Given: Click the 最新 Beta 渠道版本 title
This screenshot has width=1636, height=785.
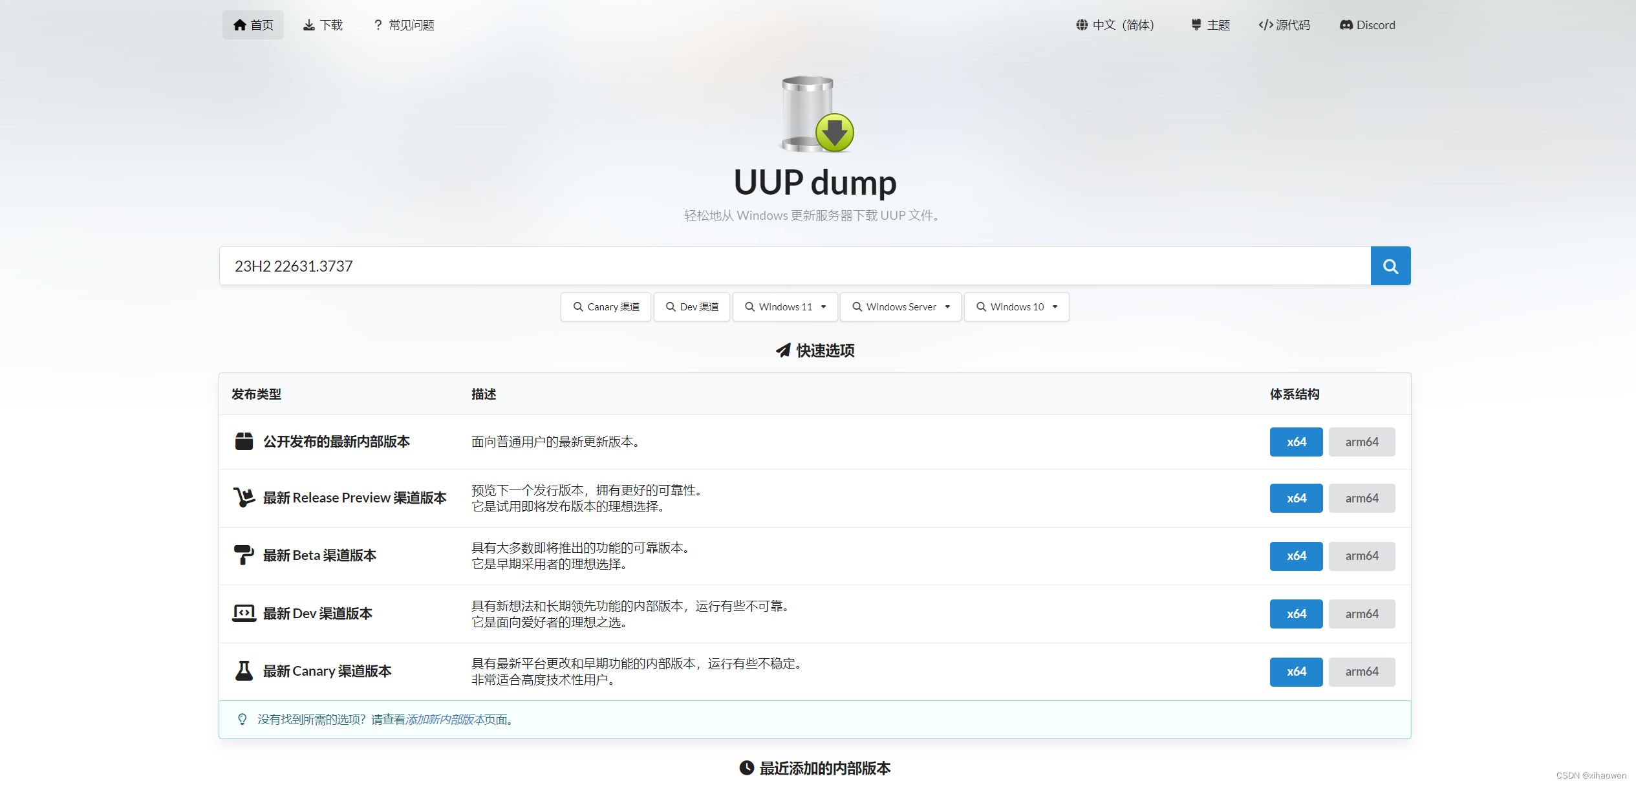Looking at the screenshot, I should 319,555.
